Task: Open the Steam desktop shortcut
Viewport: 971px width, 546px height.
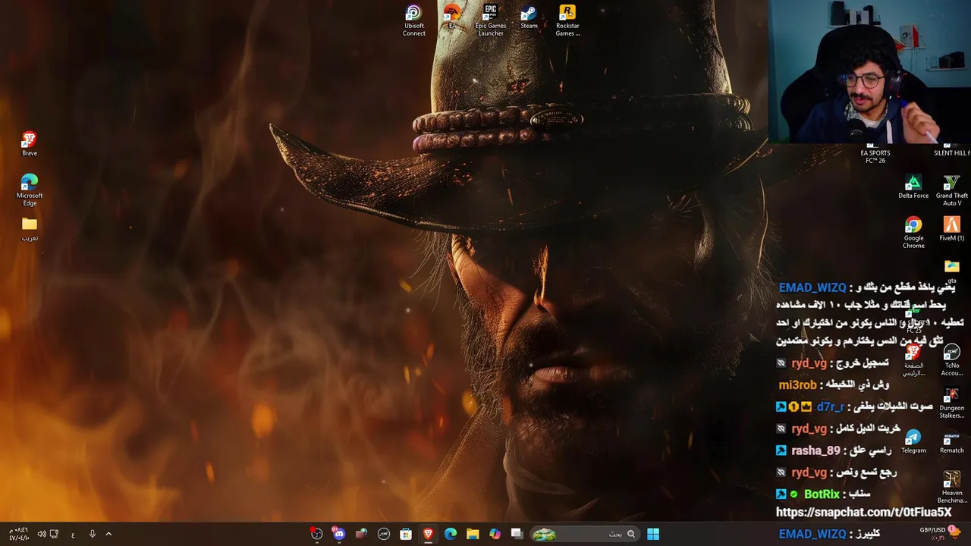Action: click(x=529, y=17)
